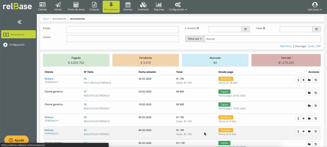Click the Ayuda help button
The image size is (327, 147).
[x=16, y=140]
